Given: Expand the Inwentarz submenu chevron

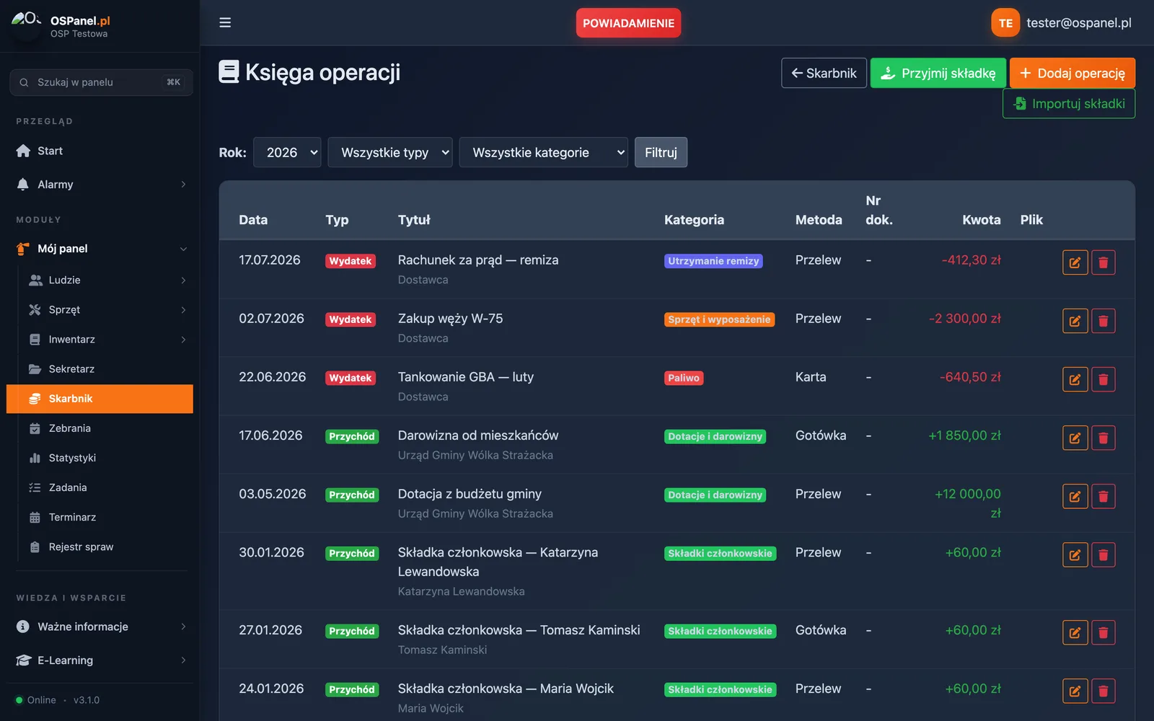Looking at the screenshot, I should (183, 340).
